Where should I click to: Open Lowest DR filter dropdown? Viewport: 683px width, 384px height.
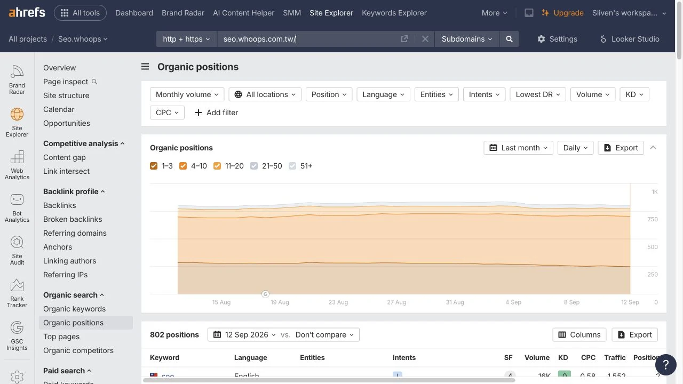tap(538, 94)
